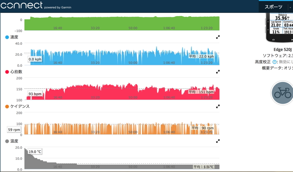This screenshot has height=172, width=293.
Task: Select the Edge 520J device name
Action: (x=282, y=49)
